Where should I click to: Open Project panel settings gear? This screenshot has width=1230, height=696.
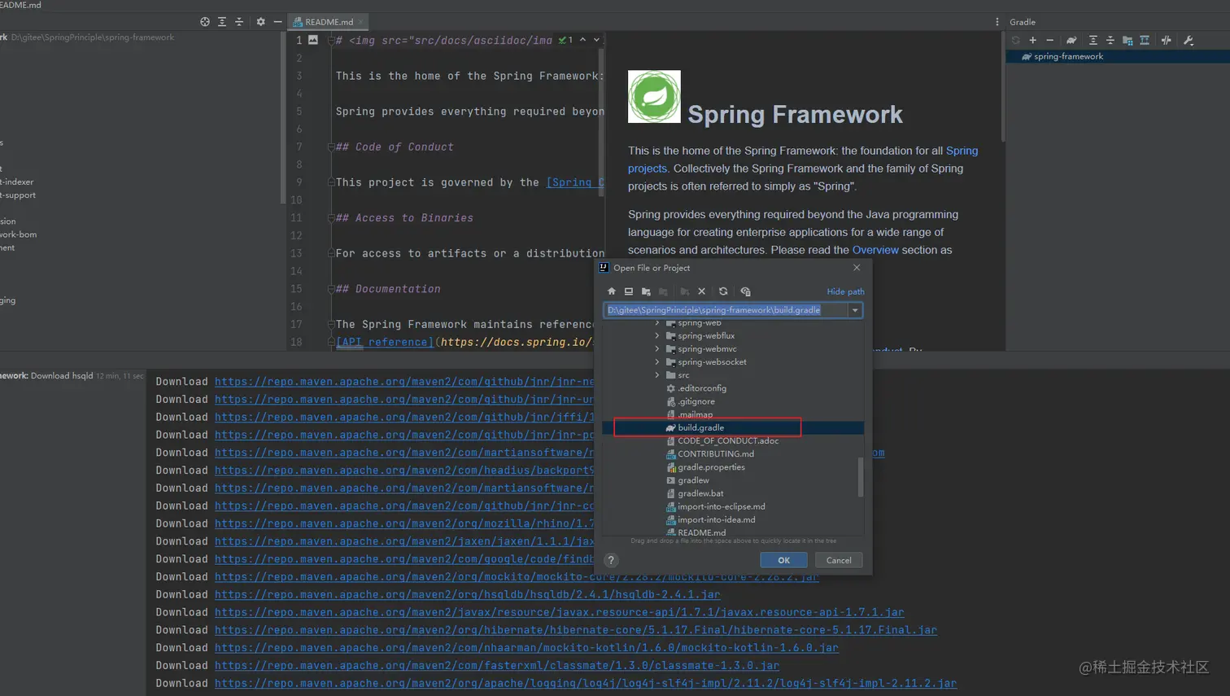coord(261,22)
